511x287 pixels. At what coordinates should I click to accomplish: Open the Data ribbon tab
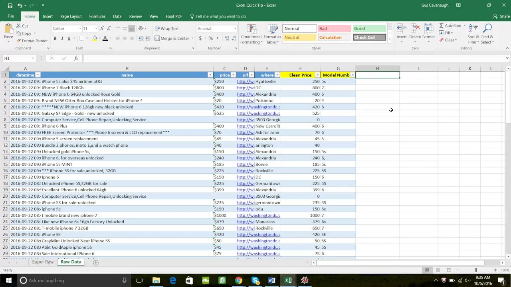click(x=117, y=16)
